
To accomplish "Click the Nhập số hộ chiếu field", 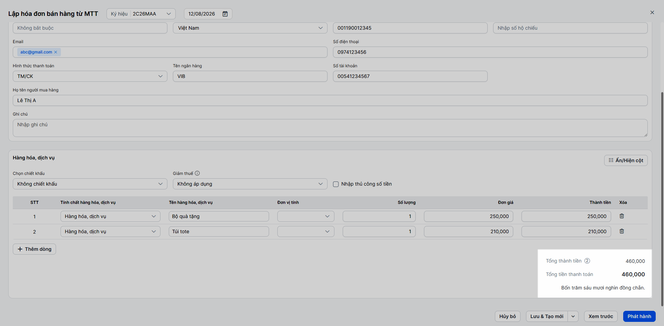I will click(x=570, y=28).
